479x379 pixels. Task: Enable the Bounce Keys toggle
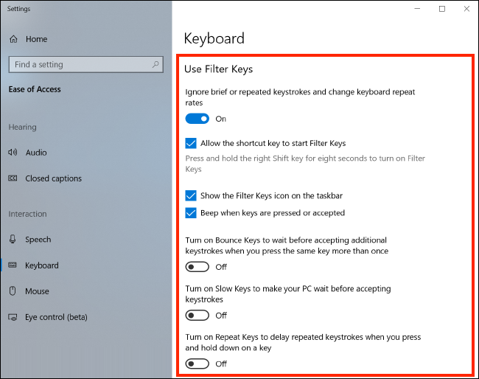tap(197, 267)
